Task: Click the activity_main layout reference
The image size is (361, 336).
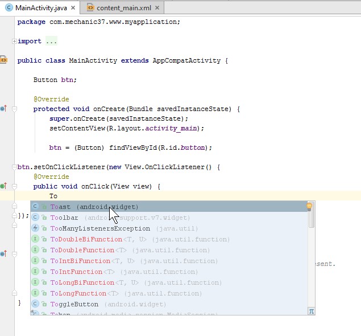Action: click(171, 128)
